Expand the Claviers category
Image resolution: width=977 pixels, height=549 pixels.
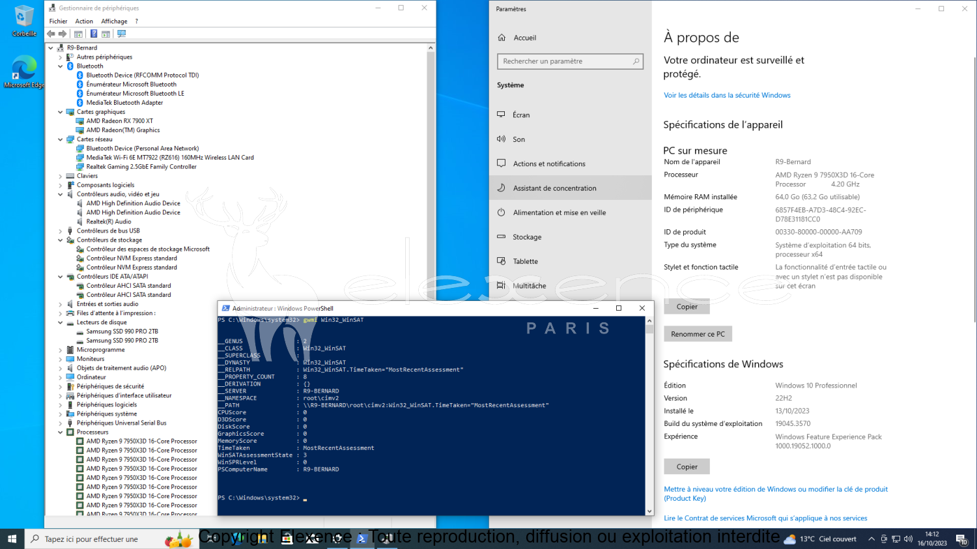[x=61, y=176]
